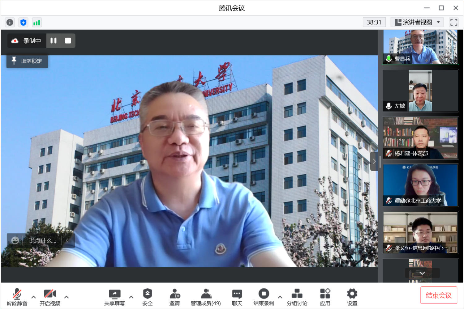This screenshot has width=464, height=309.
Task: Click the 说点什么 chat input field
Action: click(x=42, y=240)
